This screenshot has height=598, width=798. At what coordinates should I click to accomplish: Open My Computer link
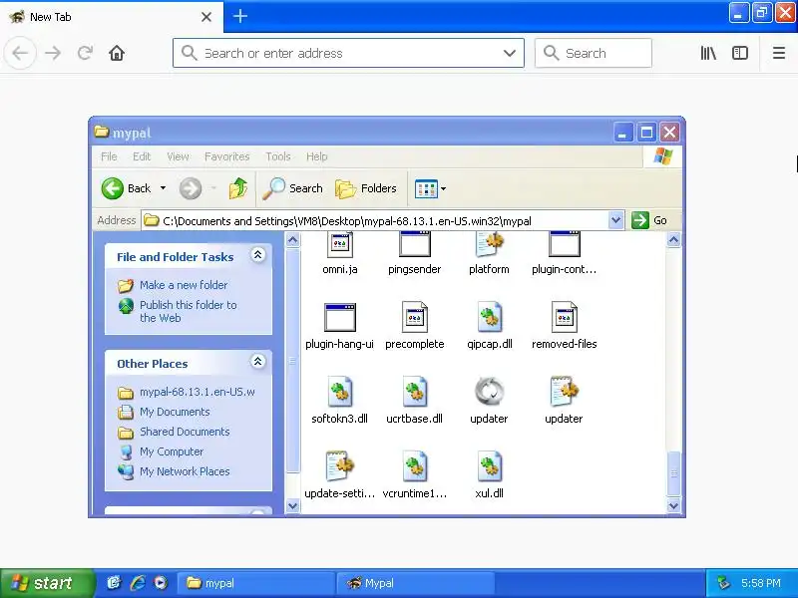(x=172, y=451)
